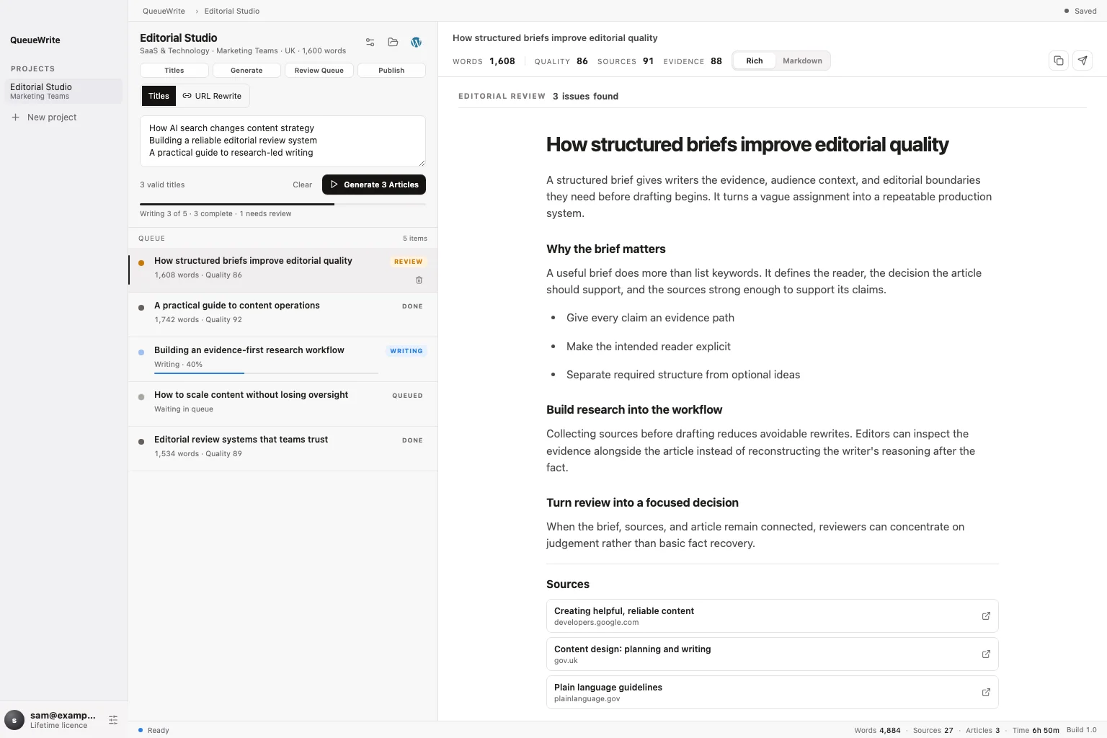Viewport: 1107px width, 738px height.
Task: Click into the titles text area
Action: coord(283,141)
